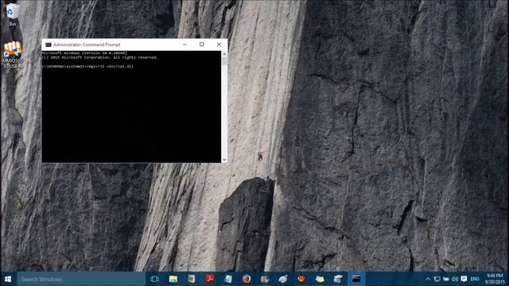Viewport: 509px width, 286px height.
Task: Click the regsvr32 vbscript.dll command line
Action: 87,66
